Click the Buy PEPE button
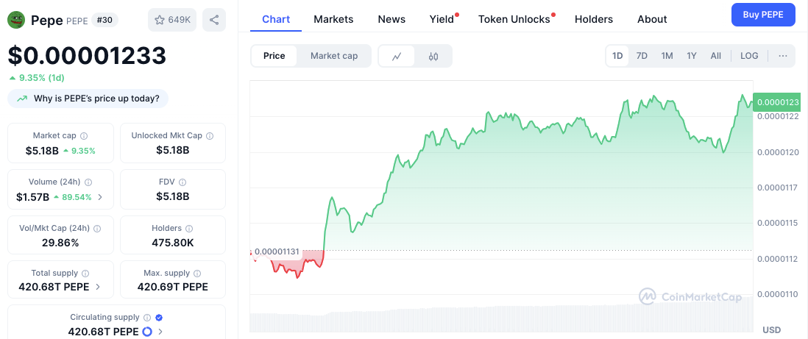This screenshot has width=808, height=339. coord(763,14)
